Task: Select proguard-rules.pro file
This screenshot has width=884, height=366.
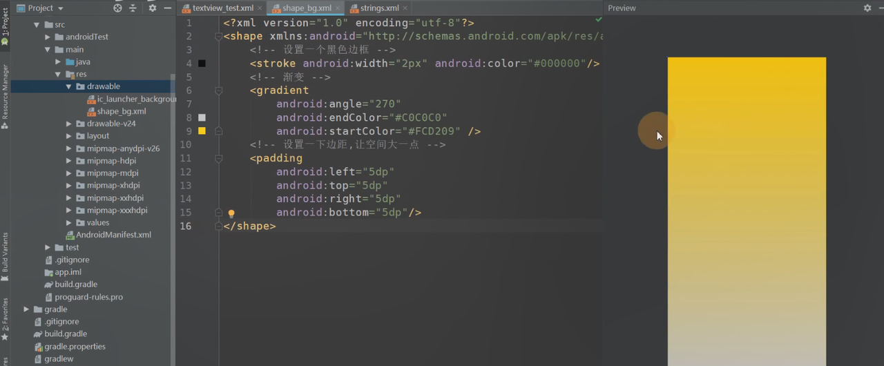Action: [x=88, y=297]
